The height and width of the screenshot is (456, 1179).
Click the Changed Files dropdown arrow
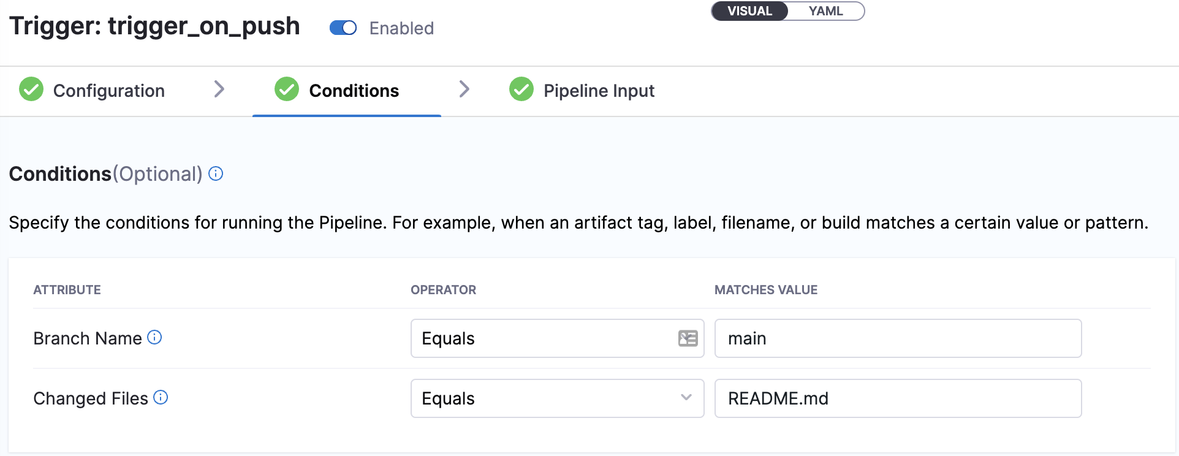pos(686,398)
